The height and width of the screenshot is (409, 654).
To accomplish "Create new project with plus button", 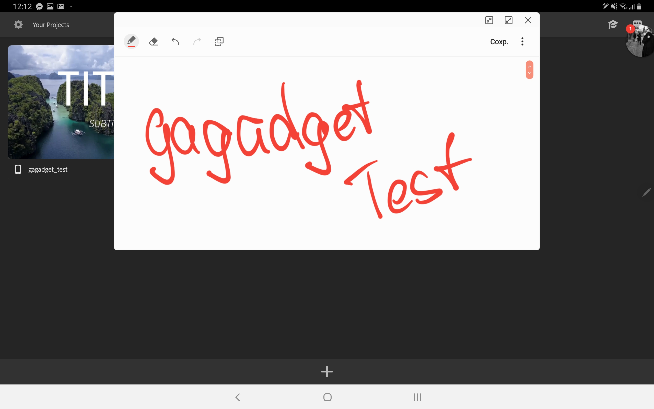I will [x=327, y=371].
